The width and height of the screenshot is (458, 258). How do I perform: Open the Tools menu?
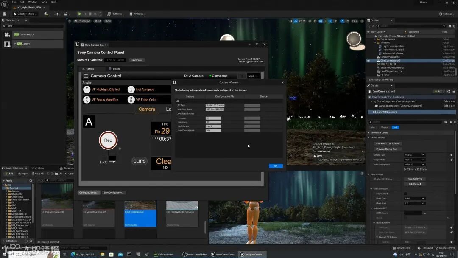[44, 2]
